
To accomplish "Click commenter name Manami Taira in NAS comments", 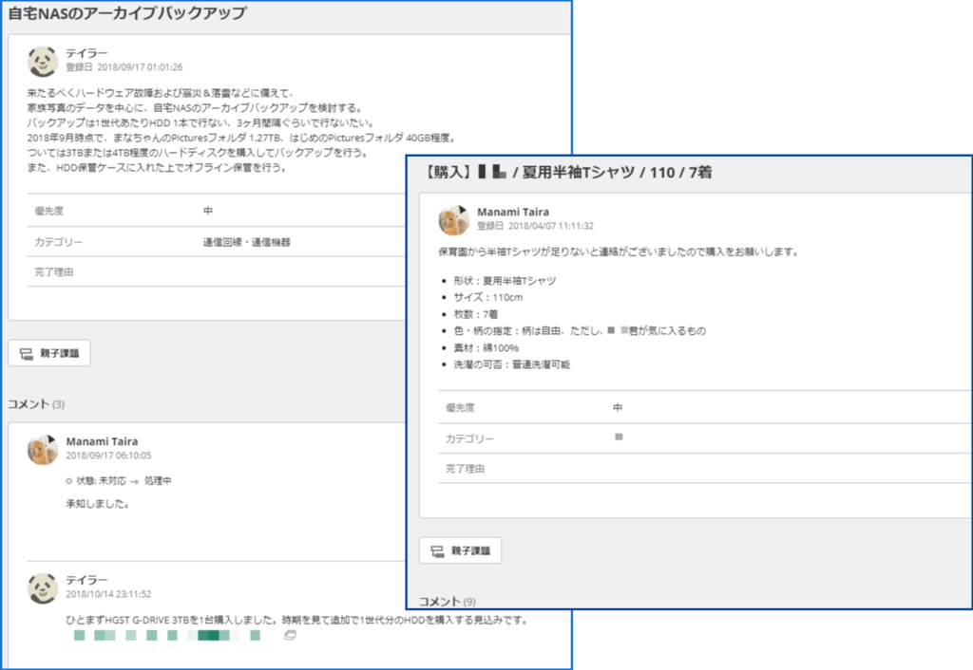I will [102, 441].
